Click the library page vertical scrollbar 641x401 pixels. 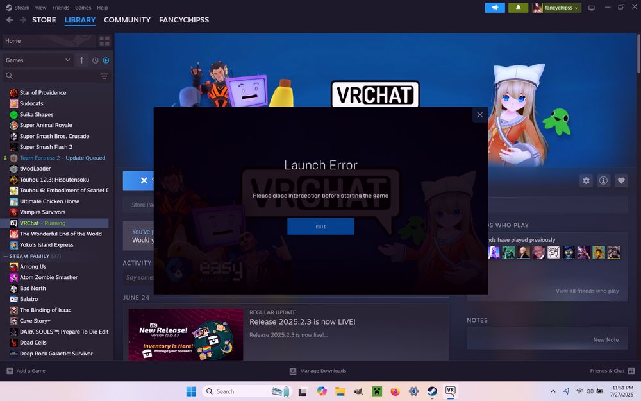638,55
